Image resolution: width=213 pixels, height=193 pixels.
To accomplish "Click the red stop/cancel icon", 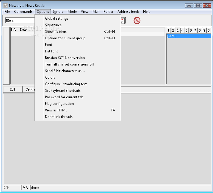I will click(137, 21).
